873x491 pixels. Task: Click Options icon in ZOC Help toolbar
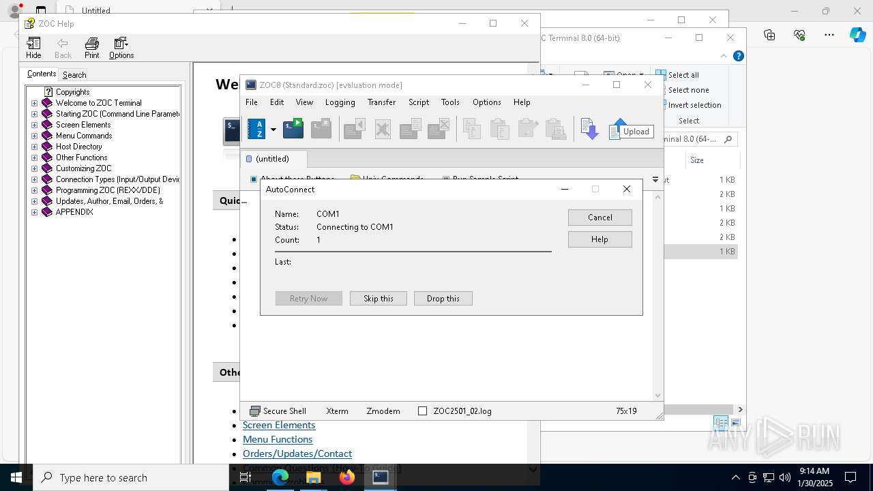coord(121,48)
